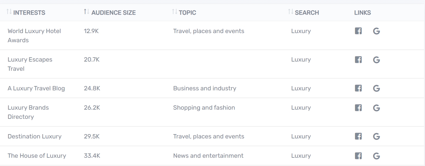Open Google link for Destination Luxury
The height and width of the screenshot is (166, 425).
click(376, 136)
